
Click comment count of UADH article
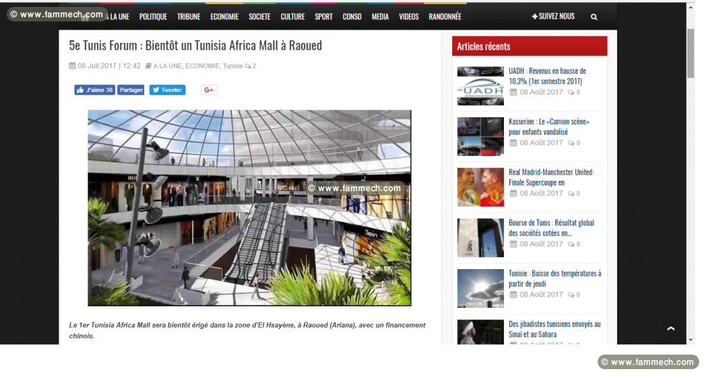pyautogui.click(x=574, y=92)
